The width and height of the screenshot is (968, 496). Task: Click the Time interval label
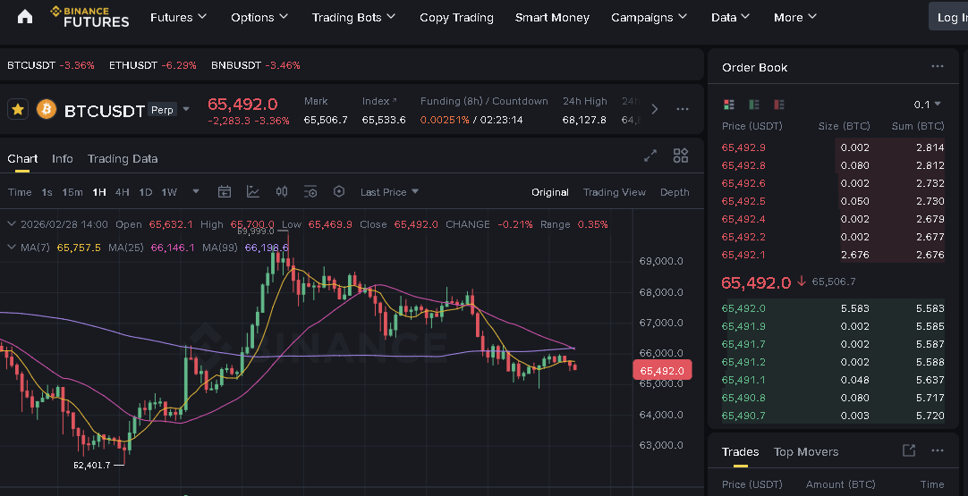click(20, 192)
